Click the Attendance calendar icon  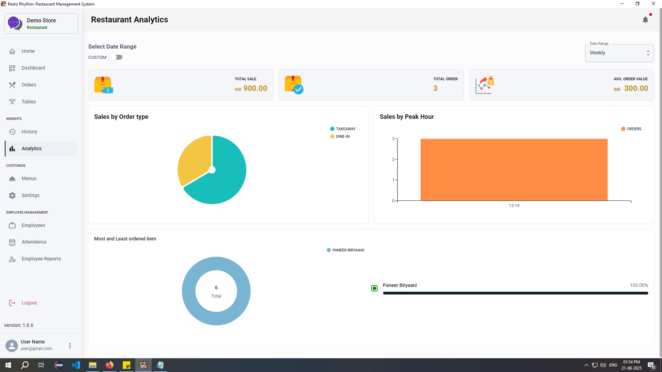(12, 242)
